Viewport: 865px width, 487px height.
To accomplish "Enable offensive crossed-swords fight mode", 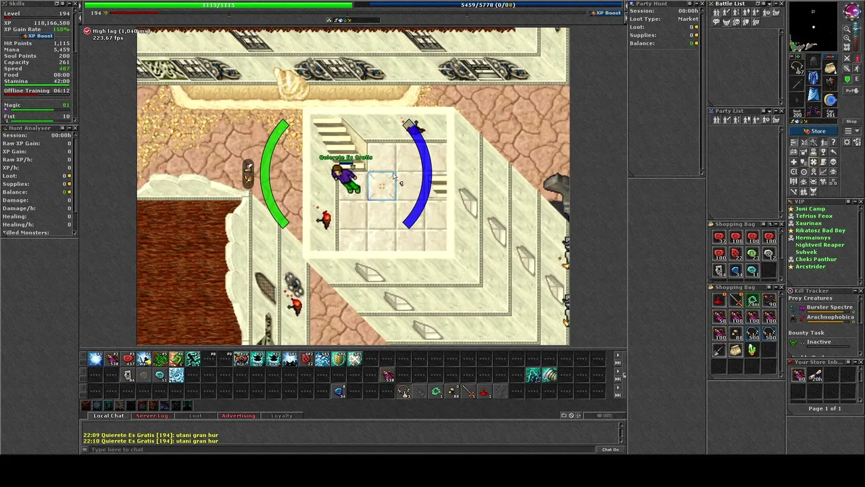I will pos(847,58).
